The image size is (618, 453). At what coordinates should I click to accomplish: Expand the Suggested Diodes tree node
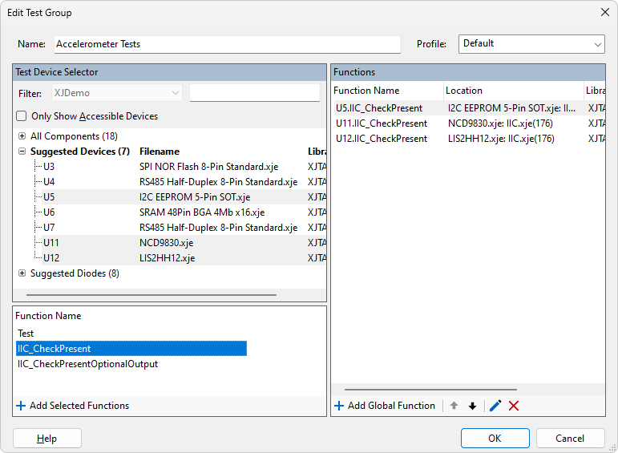(22, 273)
